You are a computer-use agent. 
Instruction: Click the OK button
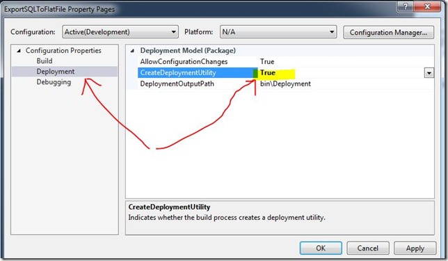321,248
